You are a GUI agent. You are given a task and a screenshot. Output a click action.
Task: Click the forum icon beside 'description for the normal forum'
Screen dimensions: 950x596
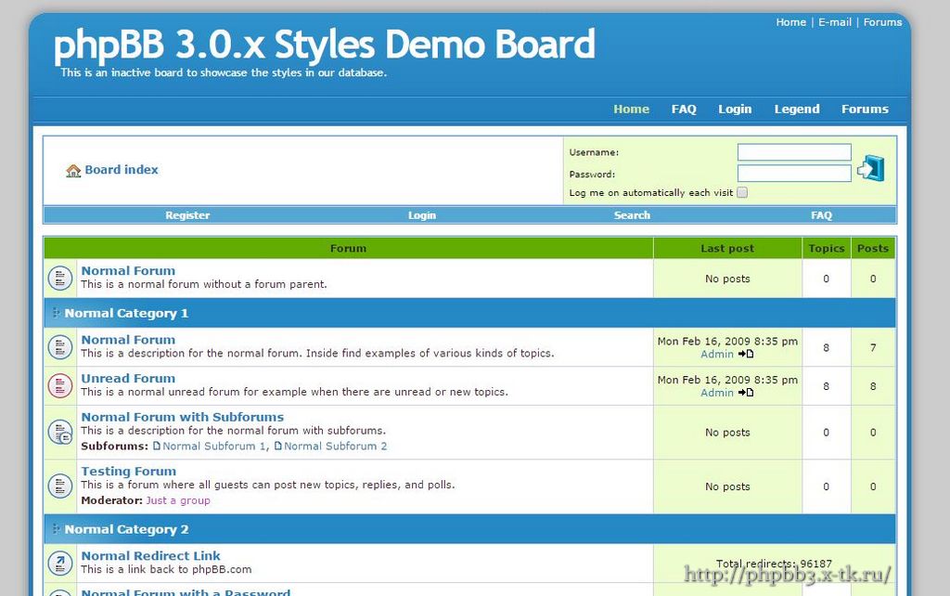(60, 347)
